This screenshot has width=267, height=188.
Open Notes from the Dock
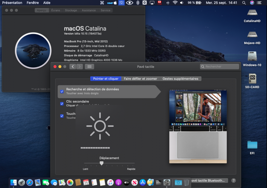click(x=102, y=183)
